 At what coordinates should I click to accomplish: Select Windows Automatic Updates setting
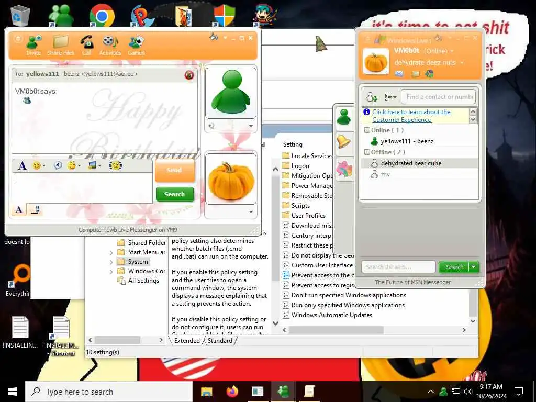(x=328, y=315)
